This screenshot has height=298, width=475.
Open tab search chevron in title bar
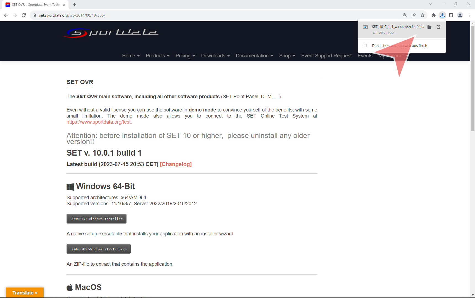430,4
